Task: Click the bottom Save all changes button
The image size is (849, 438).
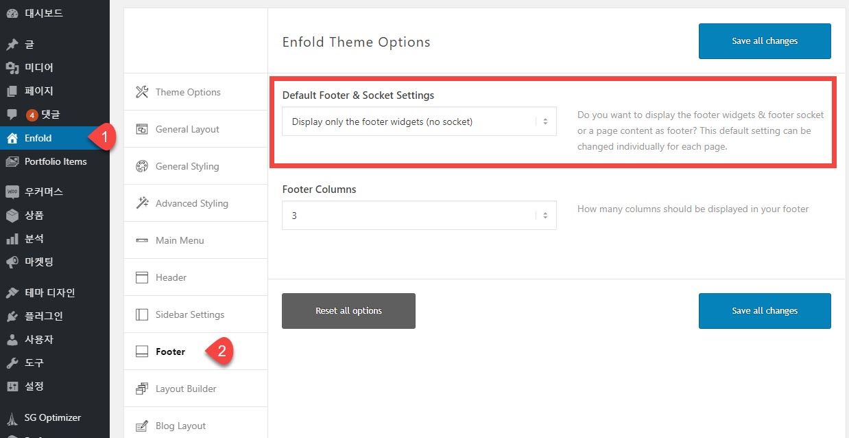Action: click(765, 311)
